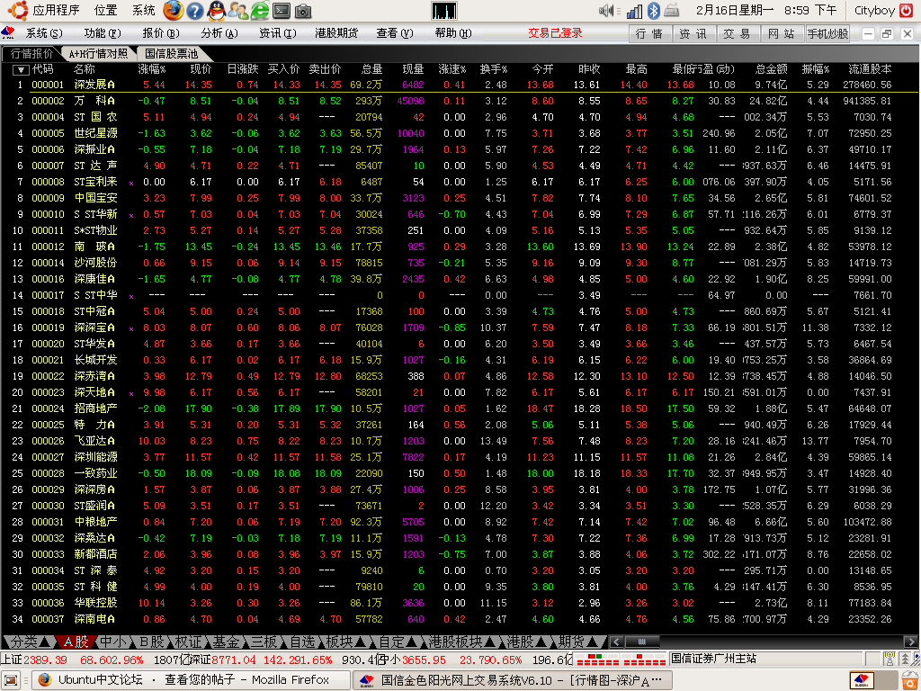The width and height of the screenshot is (921, 691).
Task: Sort by the 总金额 column header
Action: click(771, 69)
